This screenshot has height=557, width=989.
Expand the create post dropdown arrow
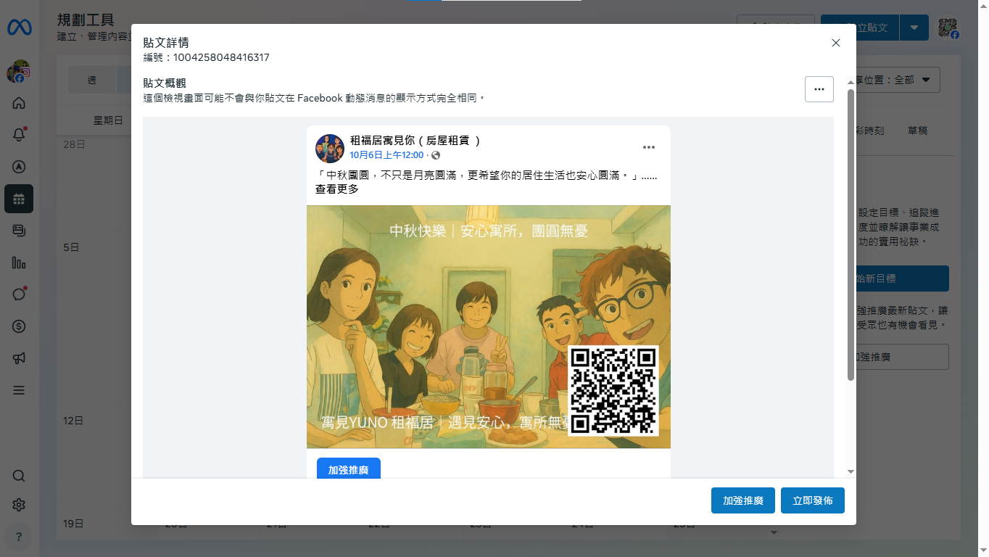point(914,28)
